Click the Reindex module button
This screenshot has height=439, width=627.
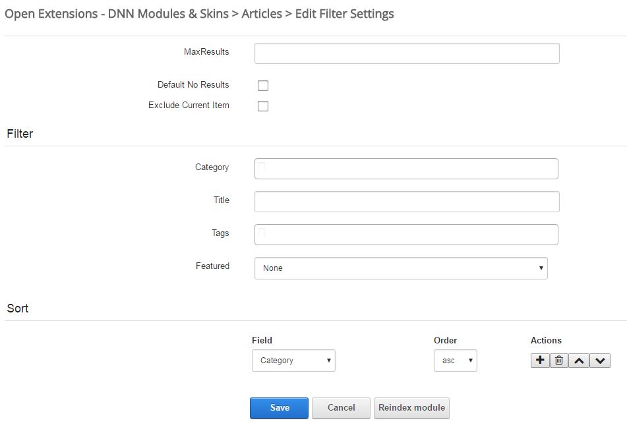tap(411, 408)
